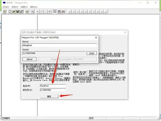Open the 帮助(H) menu
The height and width of the screenshot is (121, 161).
click(34, 7)
